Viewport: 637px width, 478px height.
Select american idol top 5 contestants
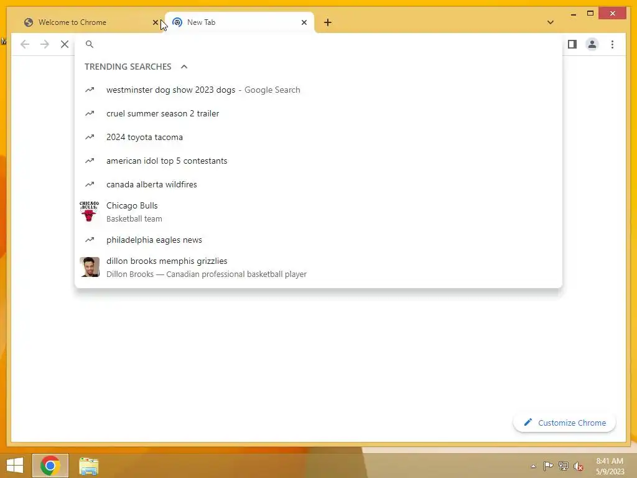(x=318, y=161)
